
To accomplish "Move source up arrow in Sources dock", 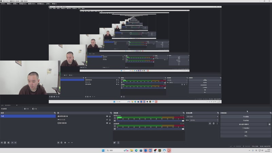I will (69, 142).
